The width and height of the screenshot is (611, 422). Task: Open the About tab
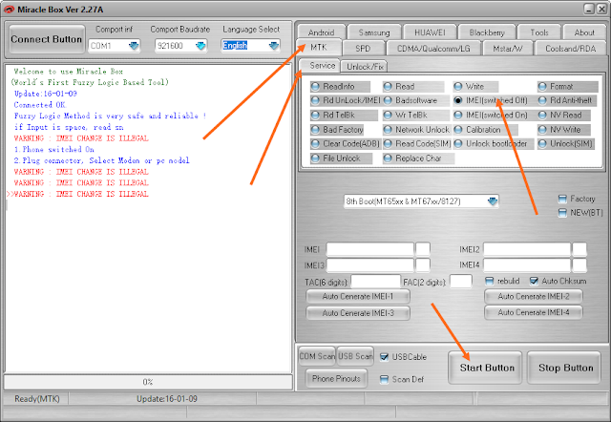(584, 32)
